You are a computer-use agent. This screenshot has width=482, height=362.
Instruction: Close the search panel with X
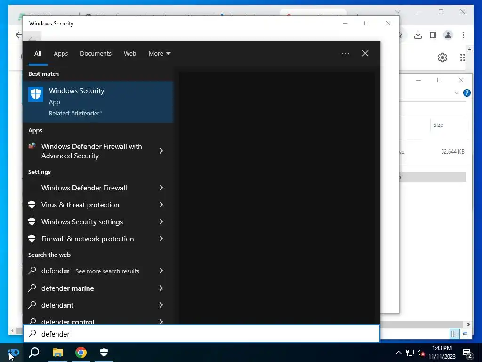[x=365, y=53]
